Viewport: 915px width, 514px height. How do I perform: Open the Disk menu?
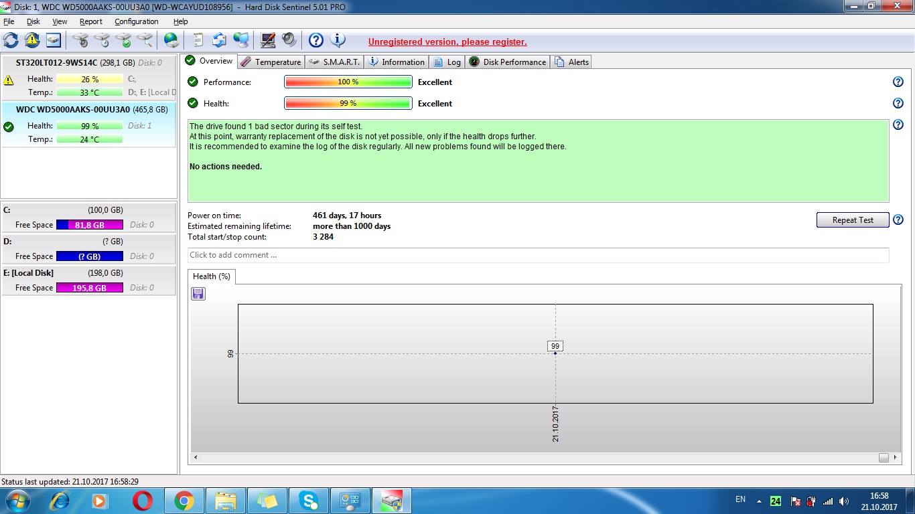point(33,21)
